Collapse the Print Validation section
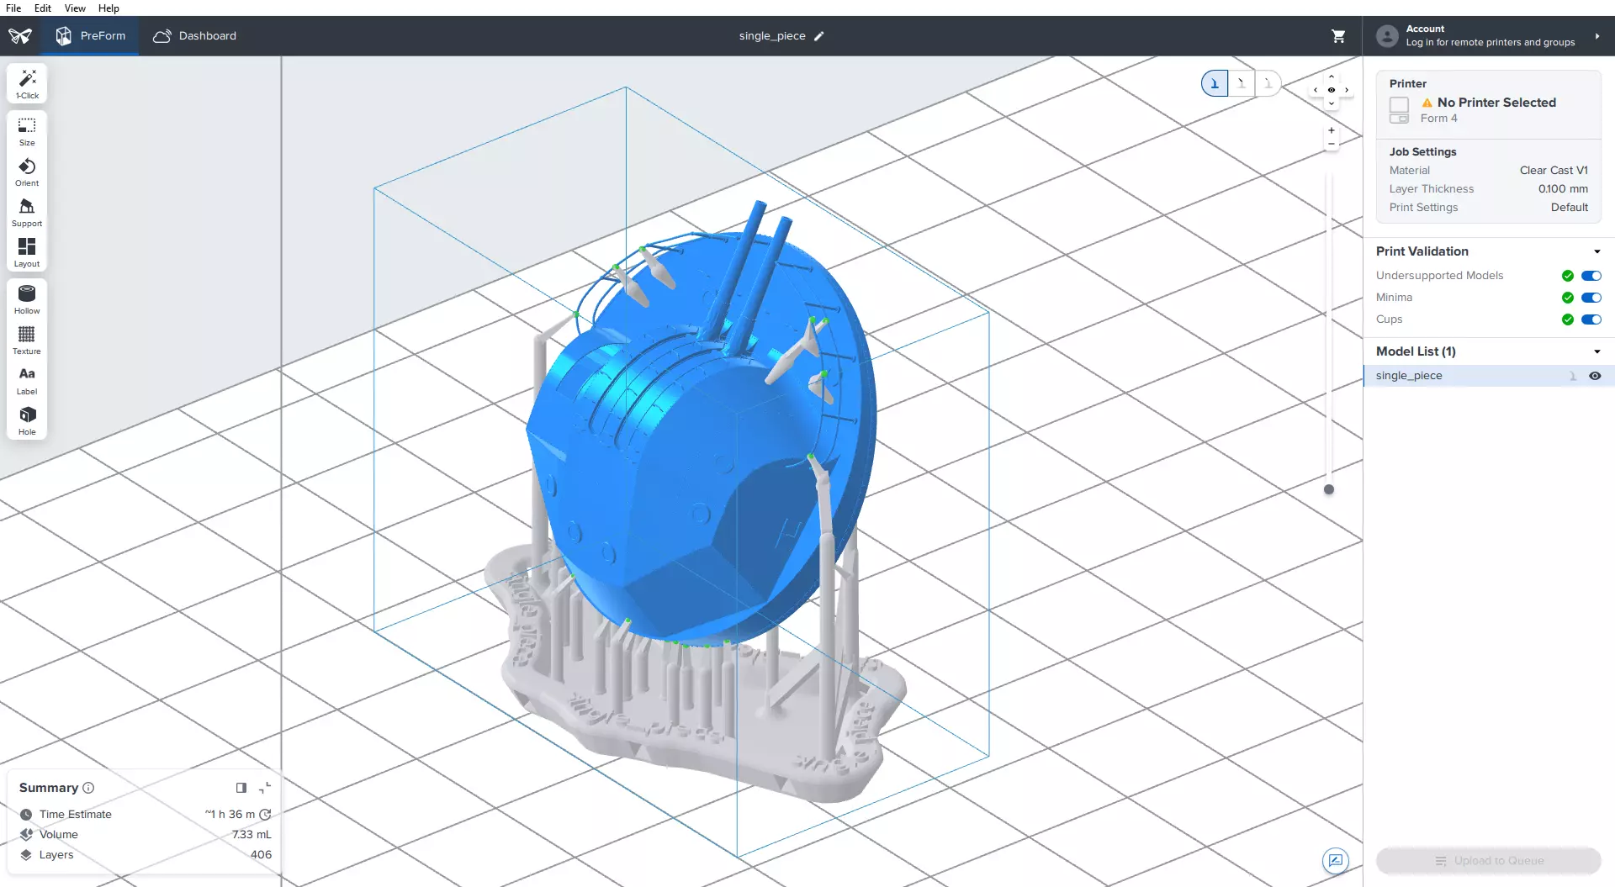Image resolution: width=1615 pixels, height=887 pixels. (x=1596, y=251)
